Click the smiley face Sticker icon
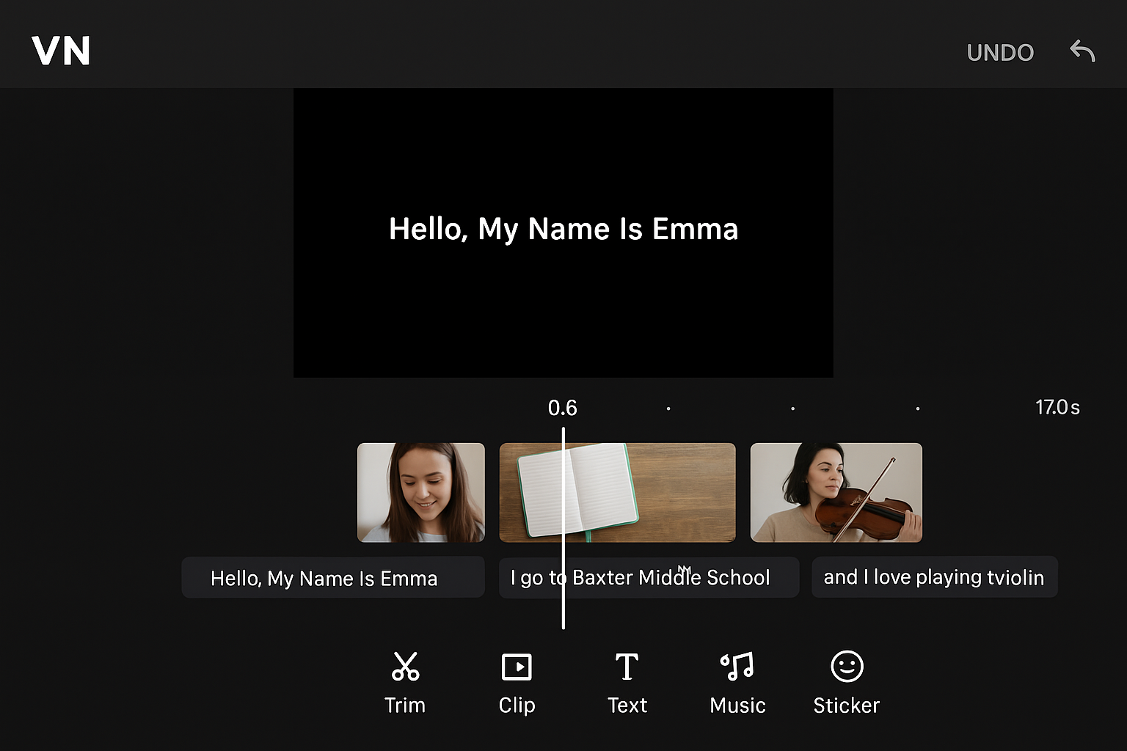The image size is (1127, 751). pos(846,666)
